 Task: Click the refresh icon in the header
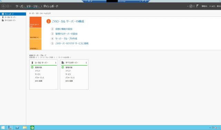pyautogui.click(x=191, y=6)
